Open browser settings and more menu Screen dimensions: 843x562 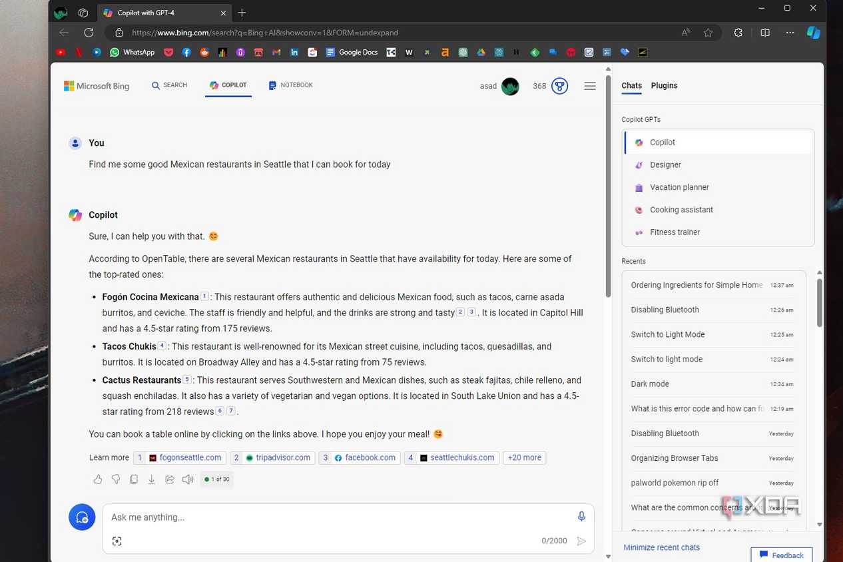click(x=790, y=32)
